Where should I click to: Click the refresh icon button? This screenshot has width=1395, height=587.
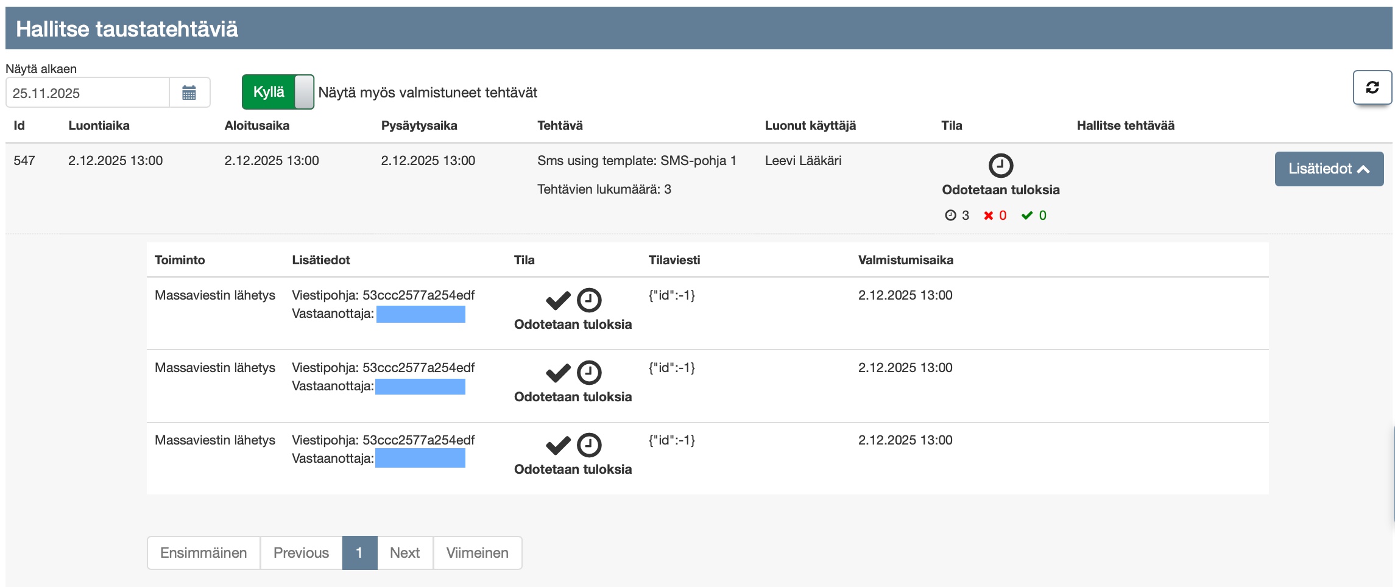pyautogui.click(x=1372, y=88)
